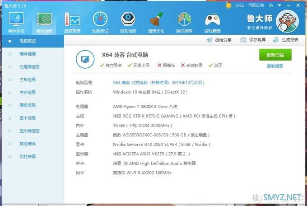The width and height of the screenshot is (307, 206).
Task: Minimize the 鲁大师 window
Action: coord(288,5)
